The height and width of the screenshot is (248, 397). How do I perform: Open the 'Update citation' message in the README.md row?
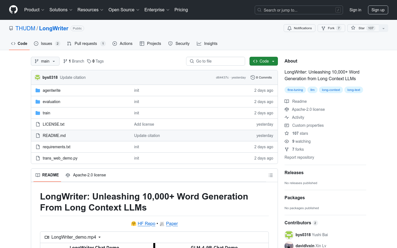coord(147,136)
